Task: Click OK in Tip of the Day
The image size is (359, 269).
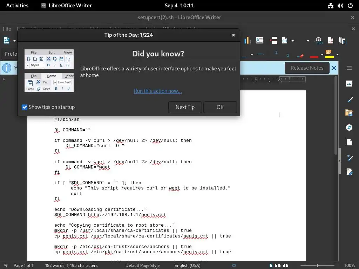Action: point(220,107)
